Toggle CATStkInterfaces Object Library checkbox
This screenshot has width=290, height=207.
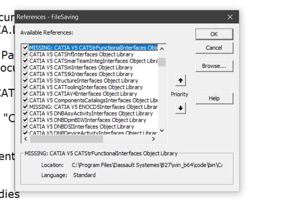(x=25, y=74)
